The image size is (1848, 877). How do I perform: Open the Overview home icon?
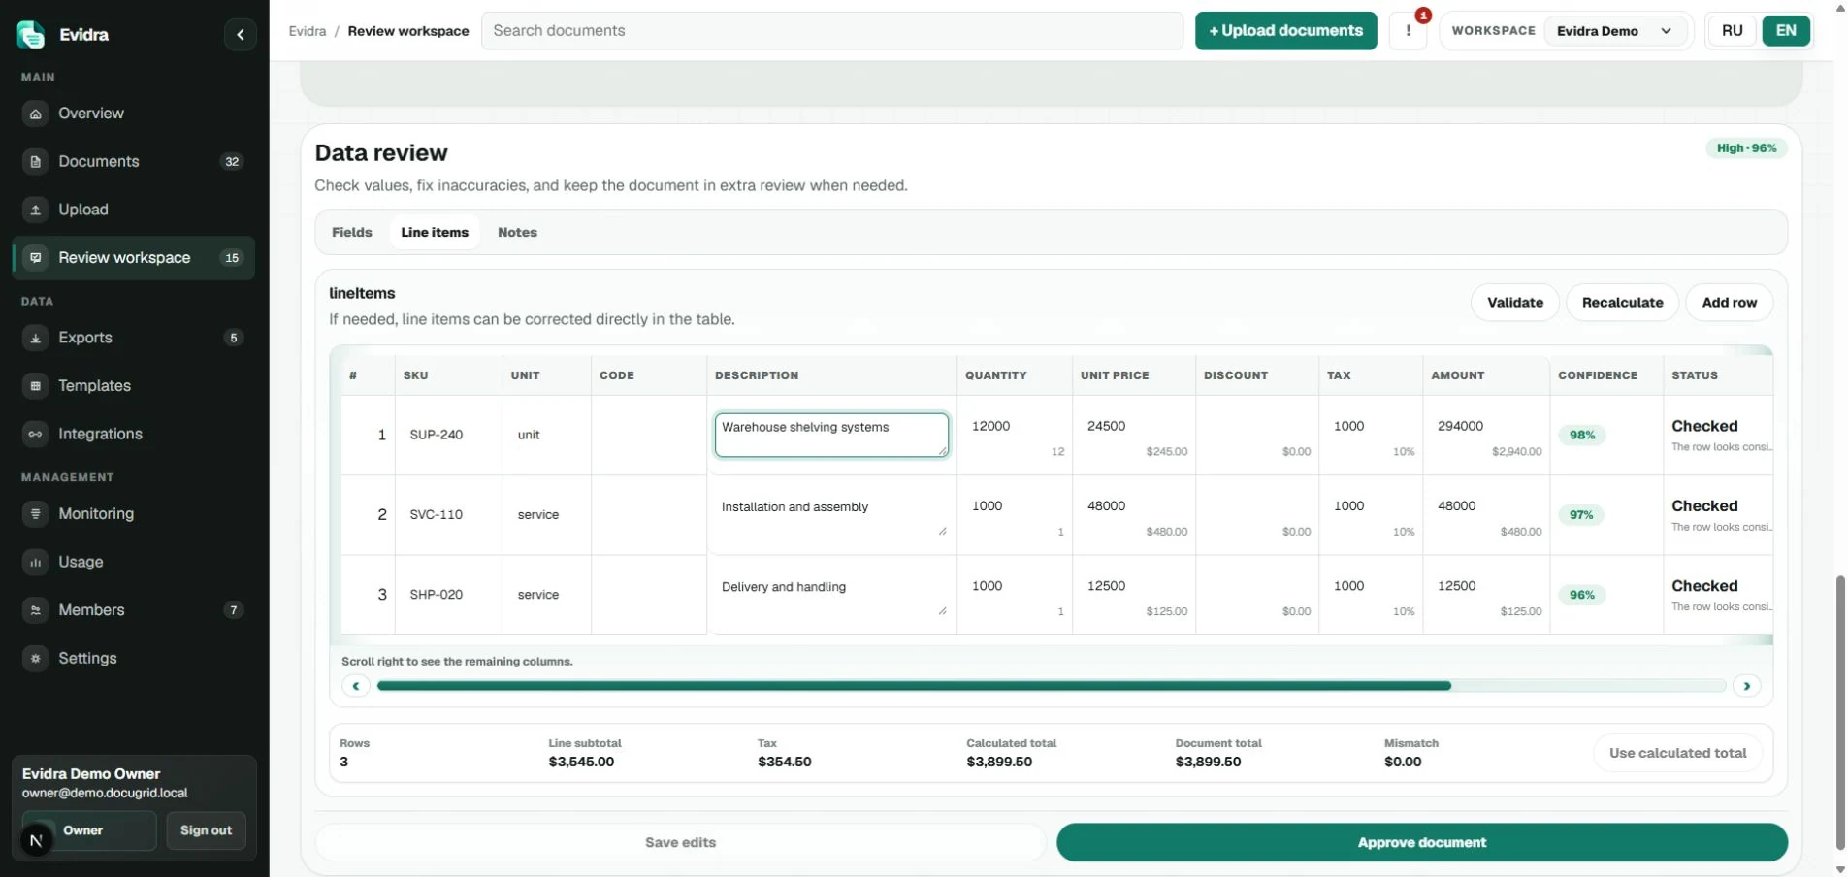pos(36,114)
